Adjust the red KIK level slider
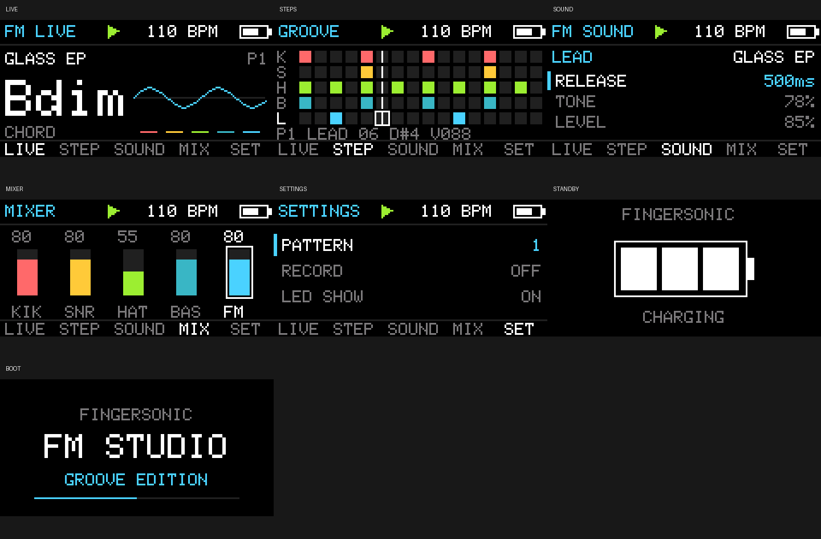Screen dimensions: 821x539 point(27,272)
